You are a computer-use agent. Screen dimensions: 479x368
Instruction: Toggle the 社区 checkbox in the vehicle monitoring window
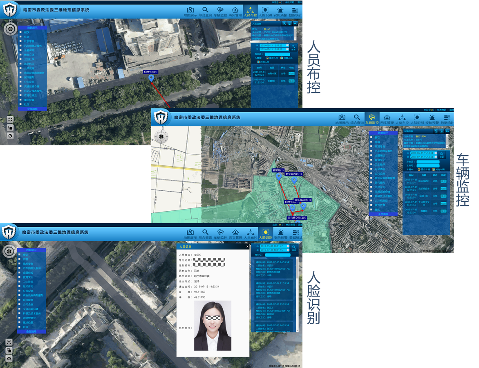click(371, 210)
